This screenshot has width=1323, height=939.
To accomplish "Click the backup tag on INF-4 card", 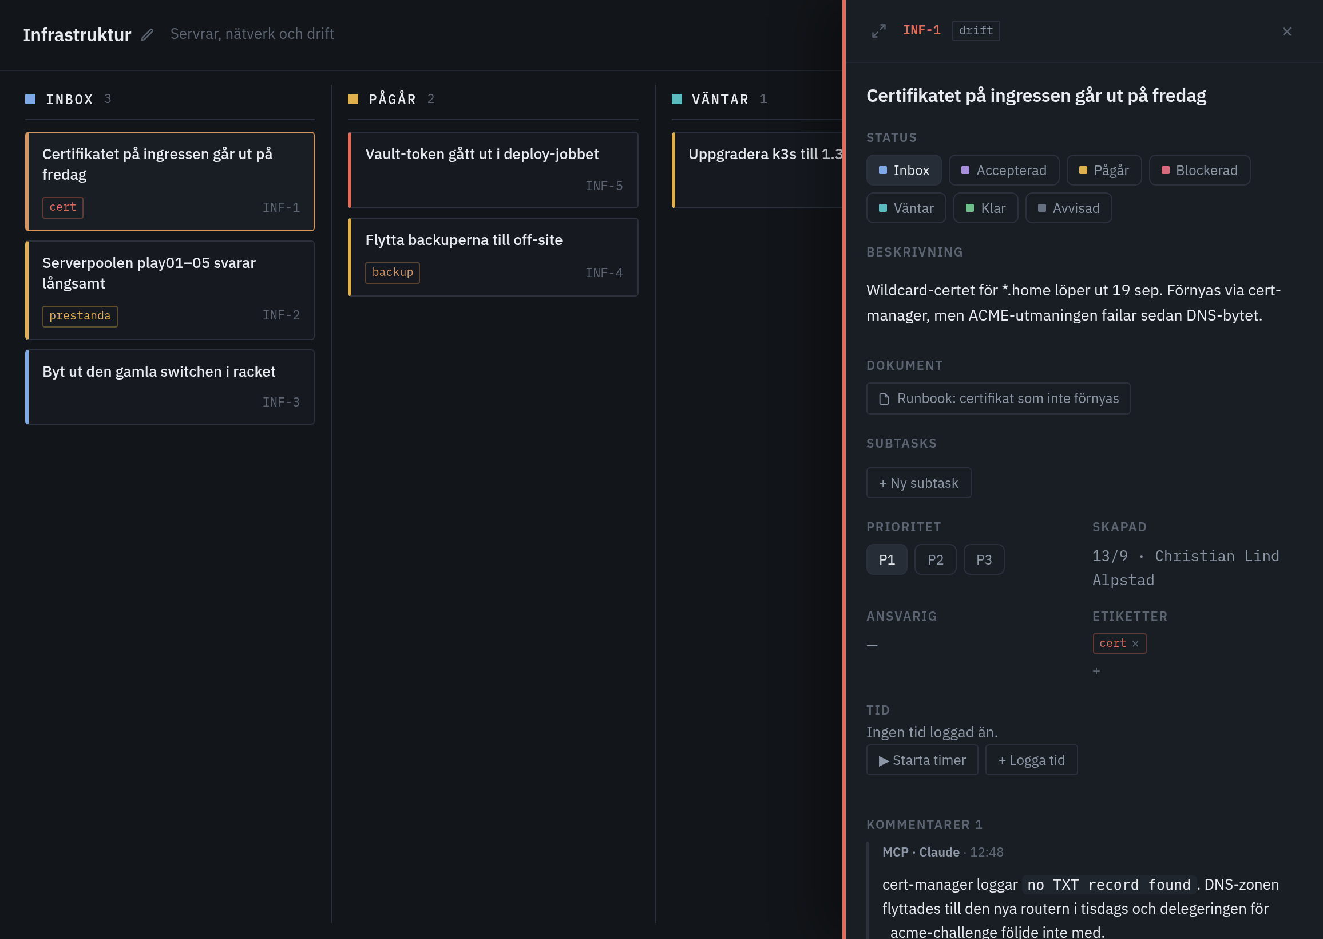I will pos(393,273).
